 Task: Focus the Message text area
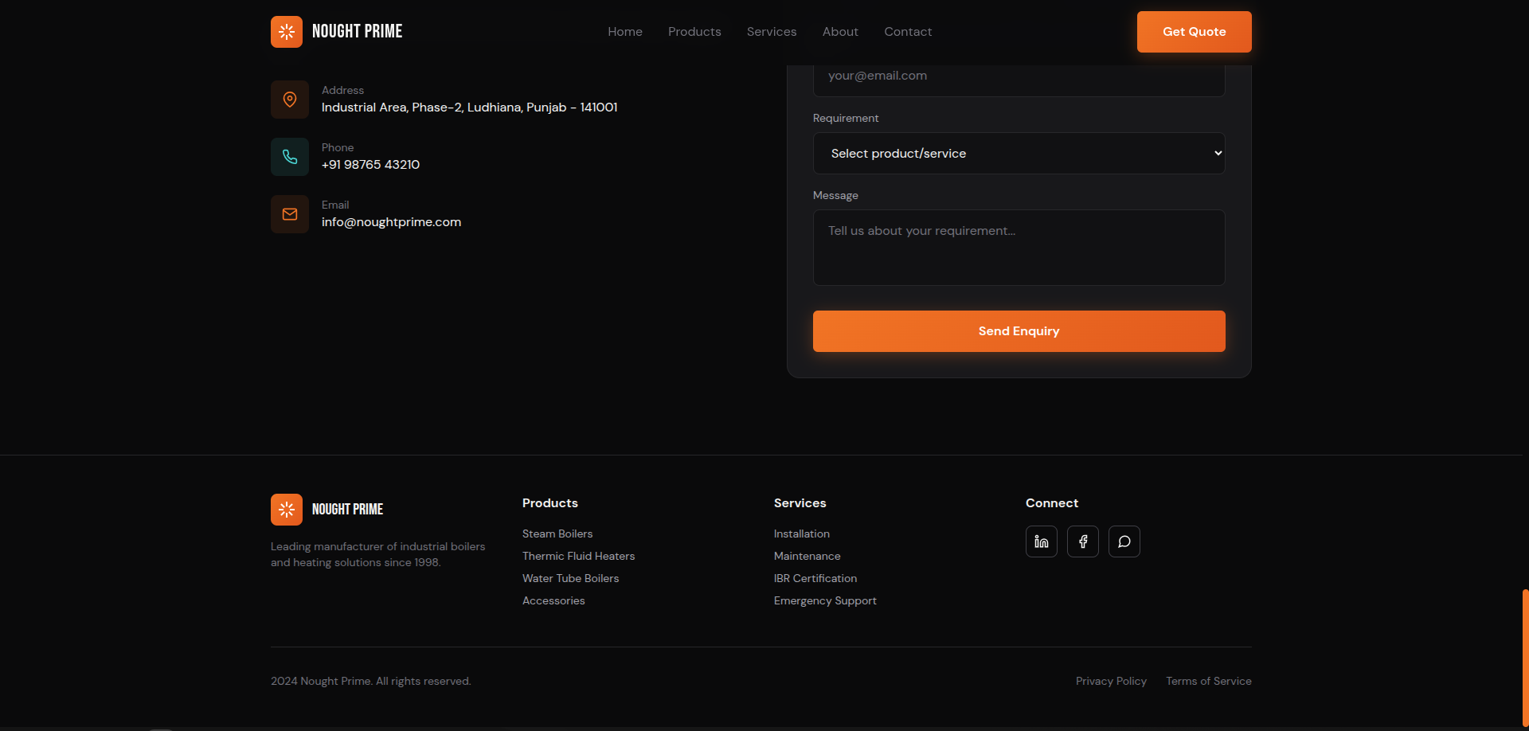coord(1019,248)
